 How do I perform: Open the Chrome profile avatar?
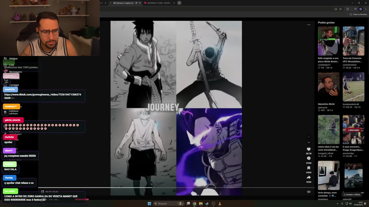click(x=360, y=9)
